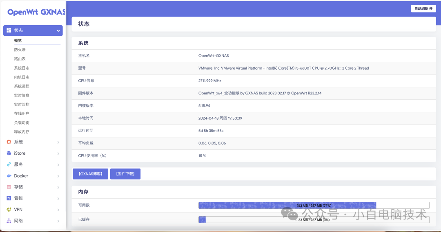
Task: Select the 概览 submenu item
Action: (18, 41)
